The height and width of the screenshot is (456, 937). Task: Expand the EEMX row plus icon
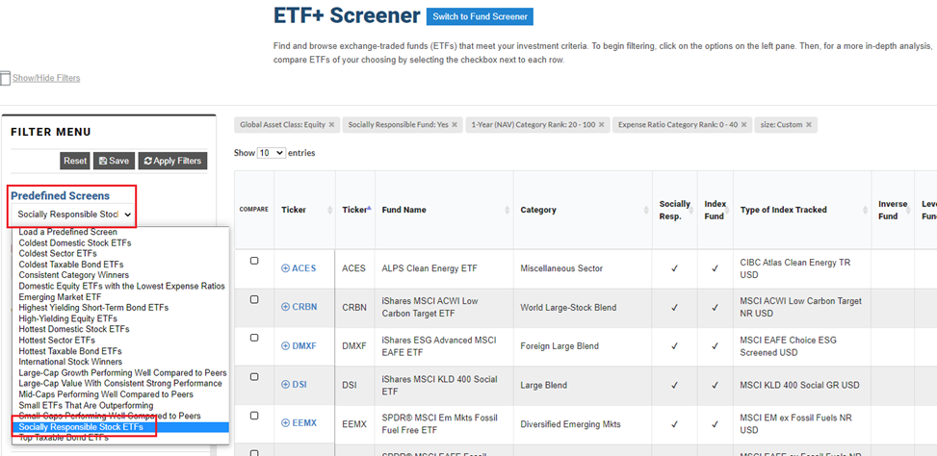point(285,423)
